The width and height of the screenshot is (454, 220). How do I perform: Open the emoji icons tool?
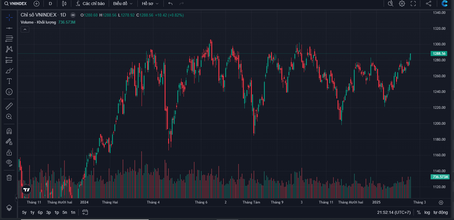pyautogui.click(x=9, y=92)
